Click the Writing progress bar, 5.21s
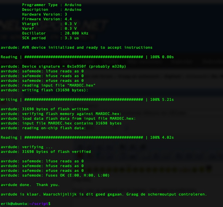223x207 pixels. tap(87, 99)
